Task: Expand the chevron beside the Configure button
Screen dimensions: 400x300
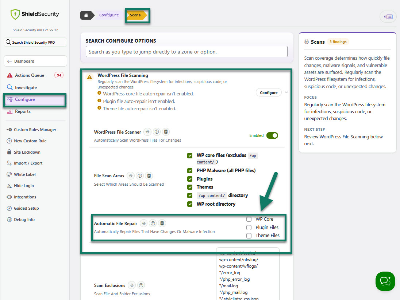Action: 286,92
